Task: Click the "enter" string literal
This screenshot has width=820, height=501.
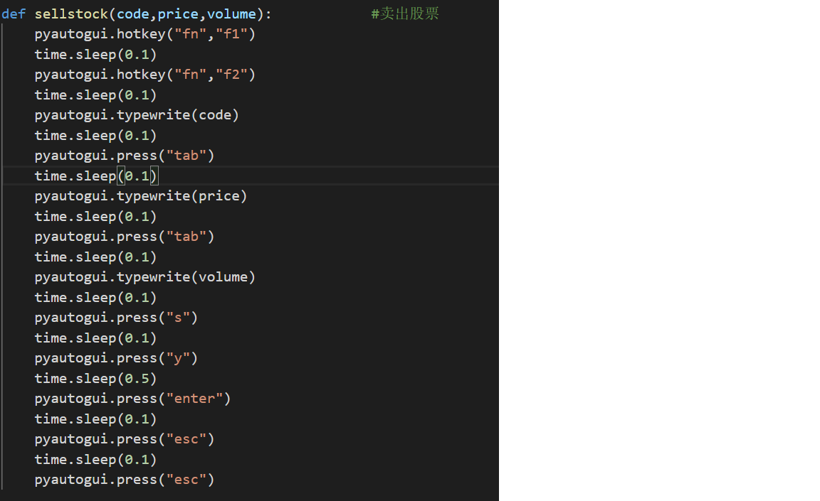Action: pyautogui.click(x=194, y=399)
